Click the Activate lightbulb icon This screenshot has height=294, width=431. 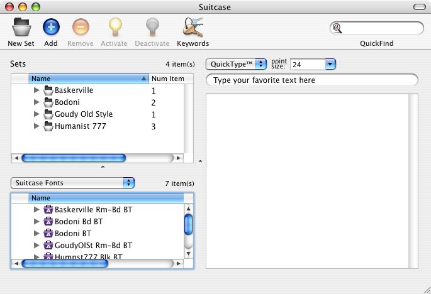coord(115,27)
